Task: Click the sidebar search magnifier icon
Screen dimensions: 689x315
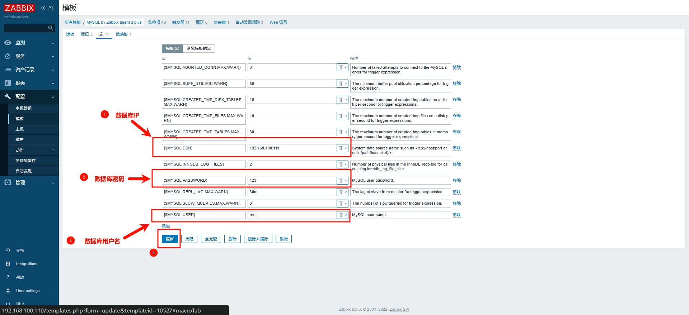Action: (x=51, y=28)
